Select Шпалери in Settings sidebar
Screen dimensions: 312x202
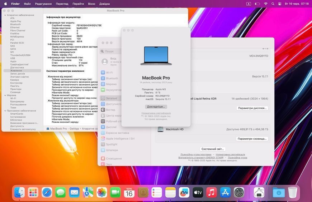112,150
